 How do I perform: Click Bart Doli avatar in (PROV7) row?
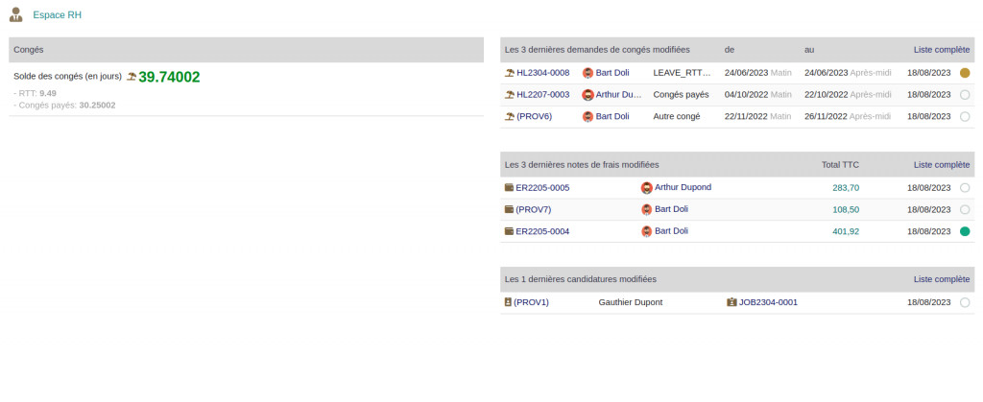coord(647,210)
